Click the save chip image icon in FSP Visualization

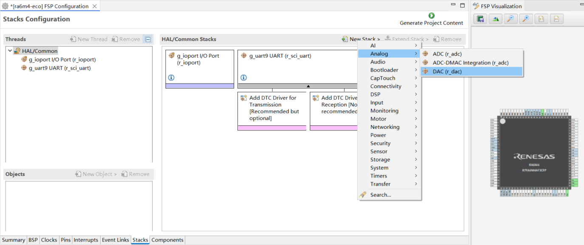click(x=480, y=19)
